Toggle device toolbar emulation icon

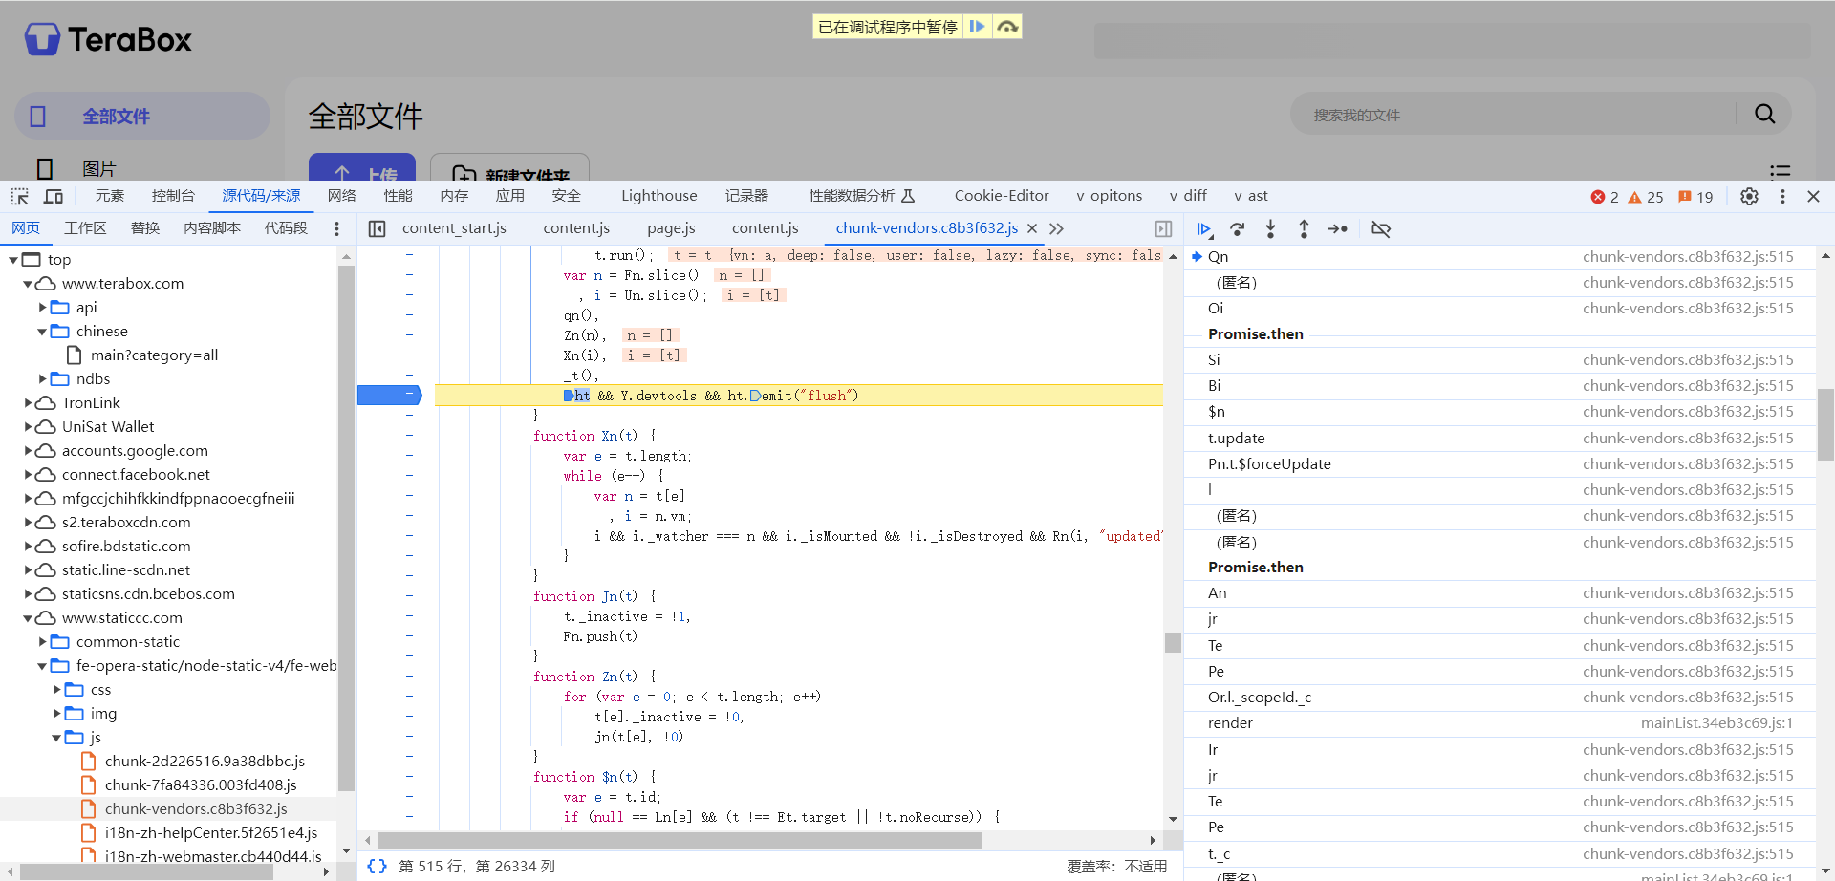coord(54,196)
